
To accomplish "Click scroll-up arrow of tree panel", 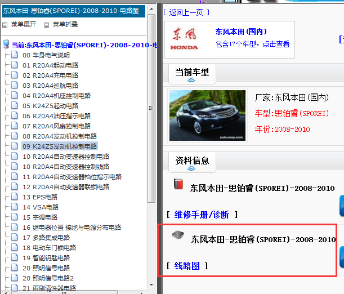I will click(151, 9).
